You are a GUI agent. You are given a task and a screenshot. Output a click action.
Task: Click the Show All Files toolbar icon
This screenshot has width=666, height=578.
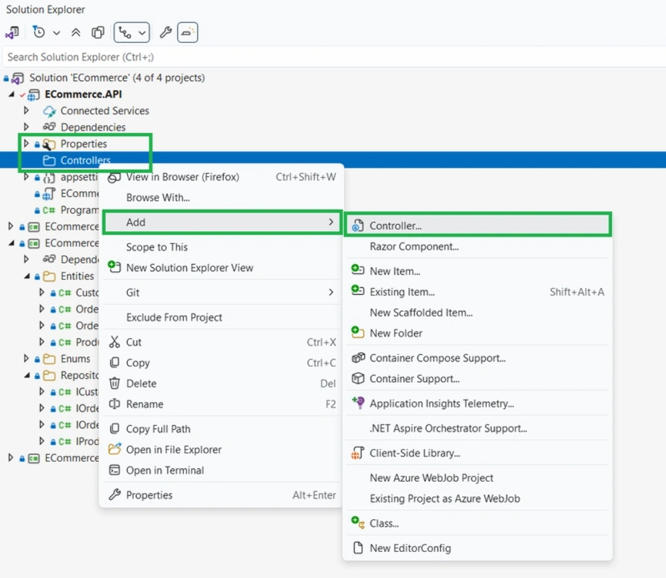[x=98, y=33]
